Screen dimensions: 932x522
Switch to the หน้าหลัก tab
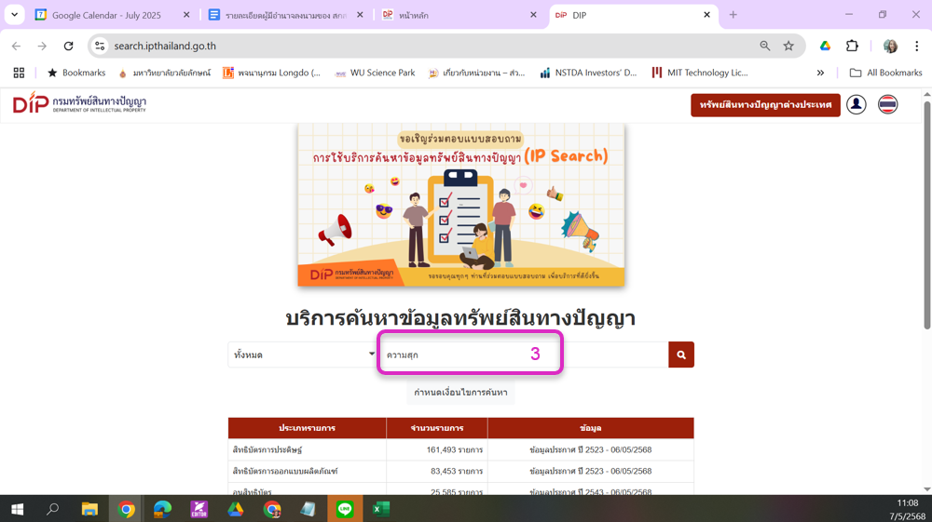point(459,16)
